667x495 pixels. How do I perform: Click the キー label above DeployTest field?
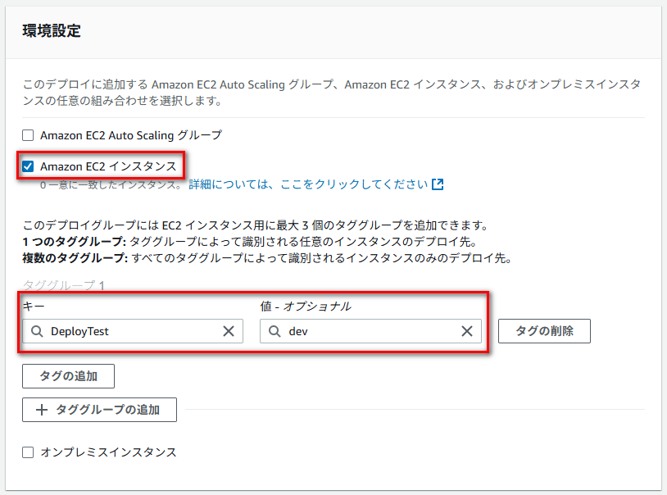click(33, 306)
